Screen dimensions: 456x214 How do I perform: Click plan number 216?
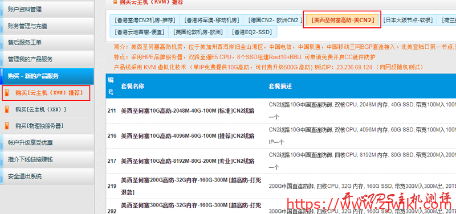[x=112, y=136]
